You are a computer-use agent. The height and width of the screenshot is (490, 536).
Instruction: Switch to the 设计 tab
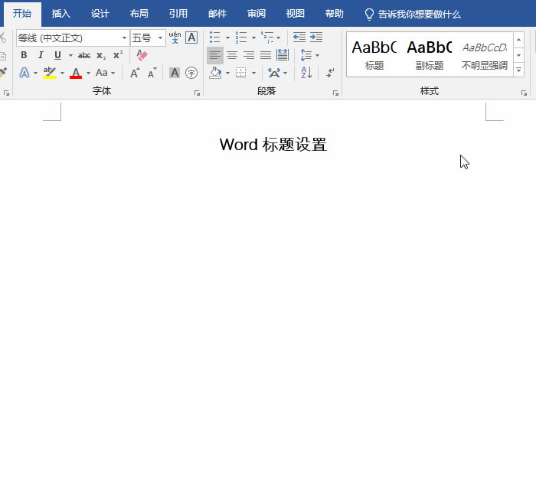[x=100, y=14]
